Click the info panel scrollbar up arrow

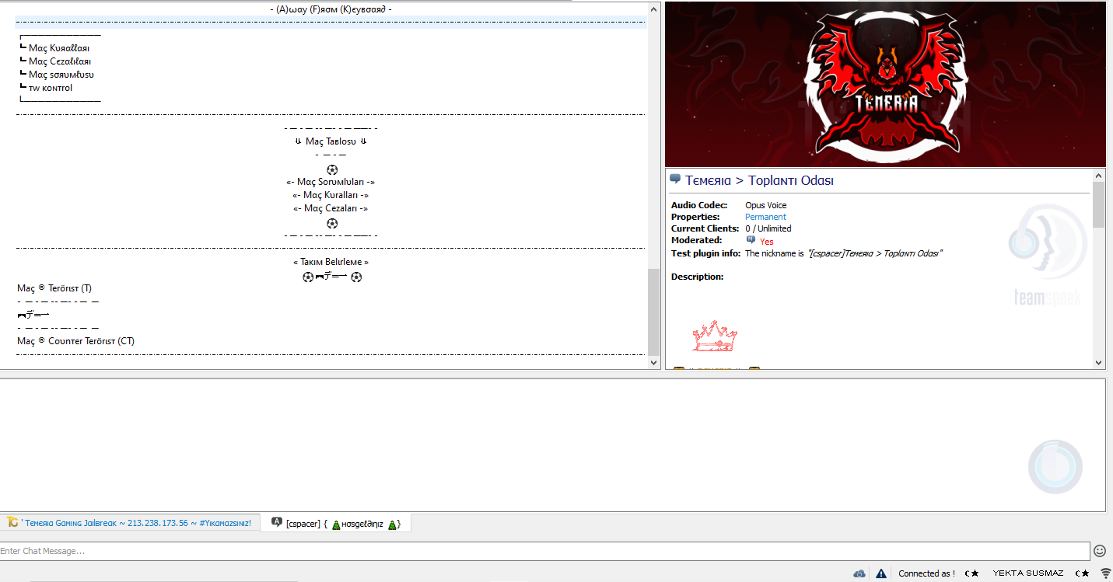(1099, 176)
